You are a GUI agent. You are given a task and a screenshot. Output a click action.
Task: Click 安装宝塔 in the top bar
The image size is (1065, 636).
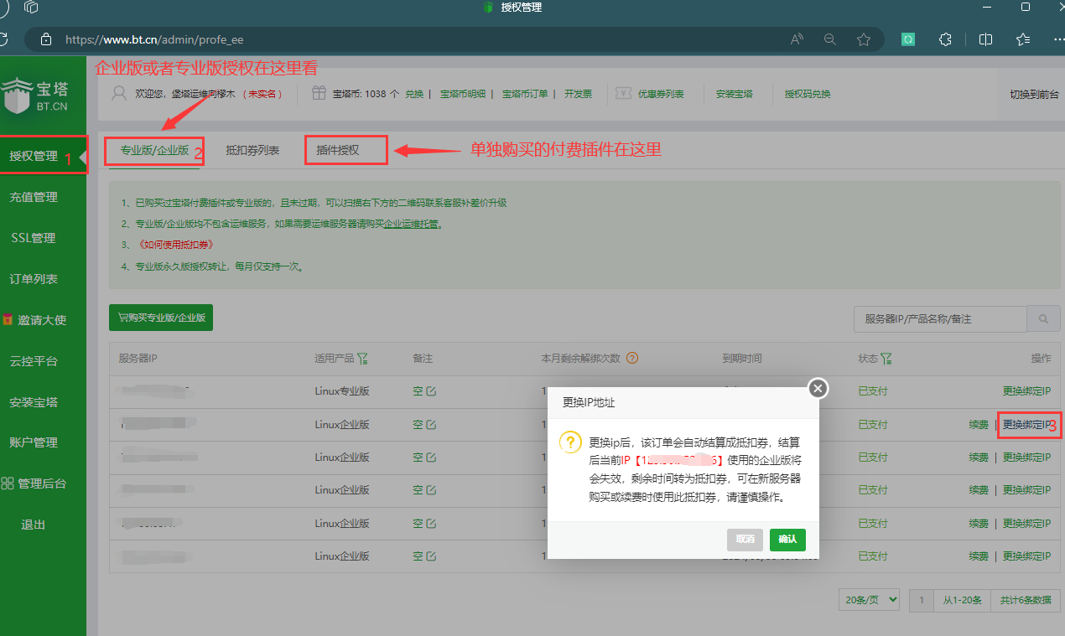pos(734,94)
